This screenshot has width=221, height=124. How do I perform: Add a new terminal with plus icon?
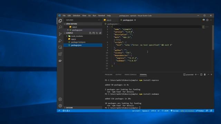tap(196, 74)
